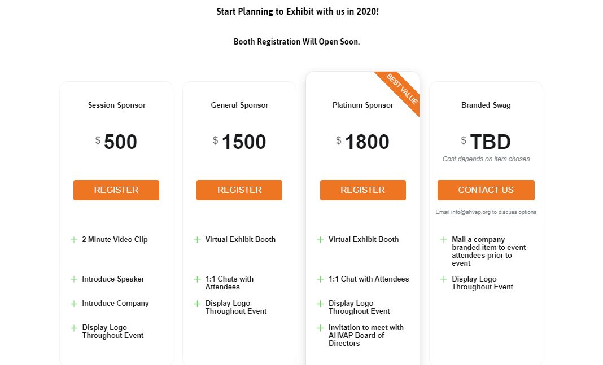Click plus icon beside Introduce Company
The width and height of the screenshot is (603, 365).
(x=74, y=304)
